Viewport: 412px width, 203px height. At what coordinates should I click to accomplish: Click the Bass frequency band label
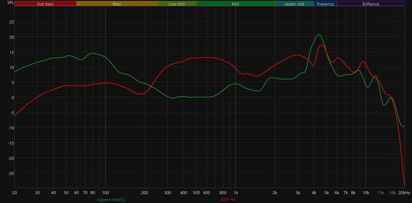pos(117,4)
